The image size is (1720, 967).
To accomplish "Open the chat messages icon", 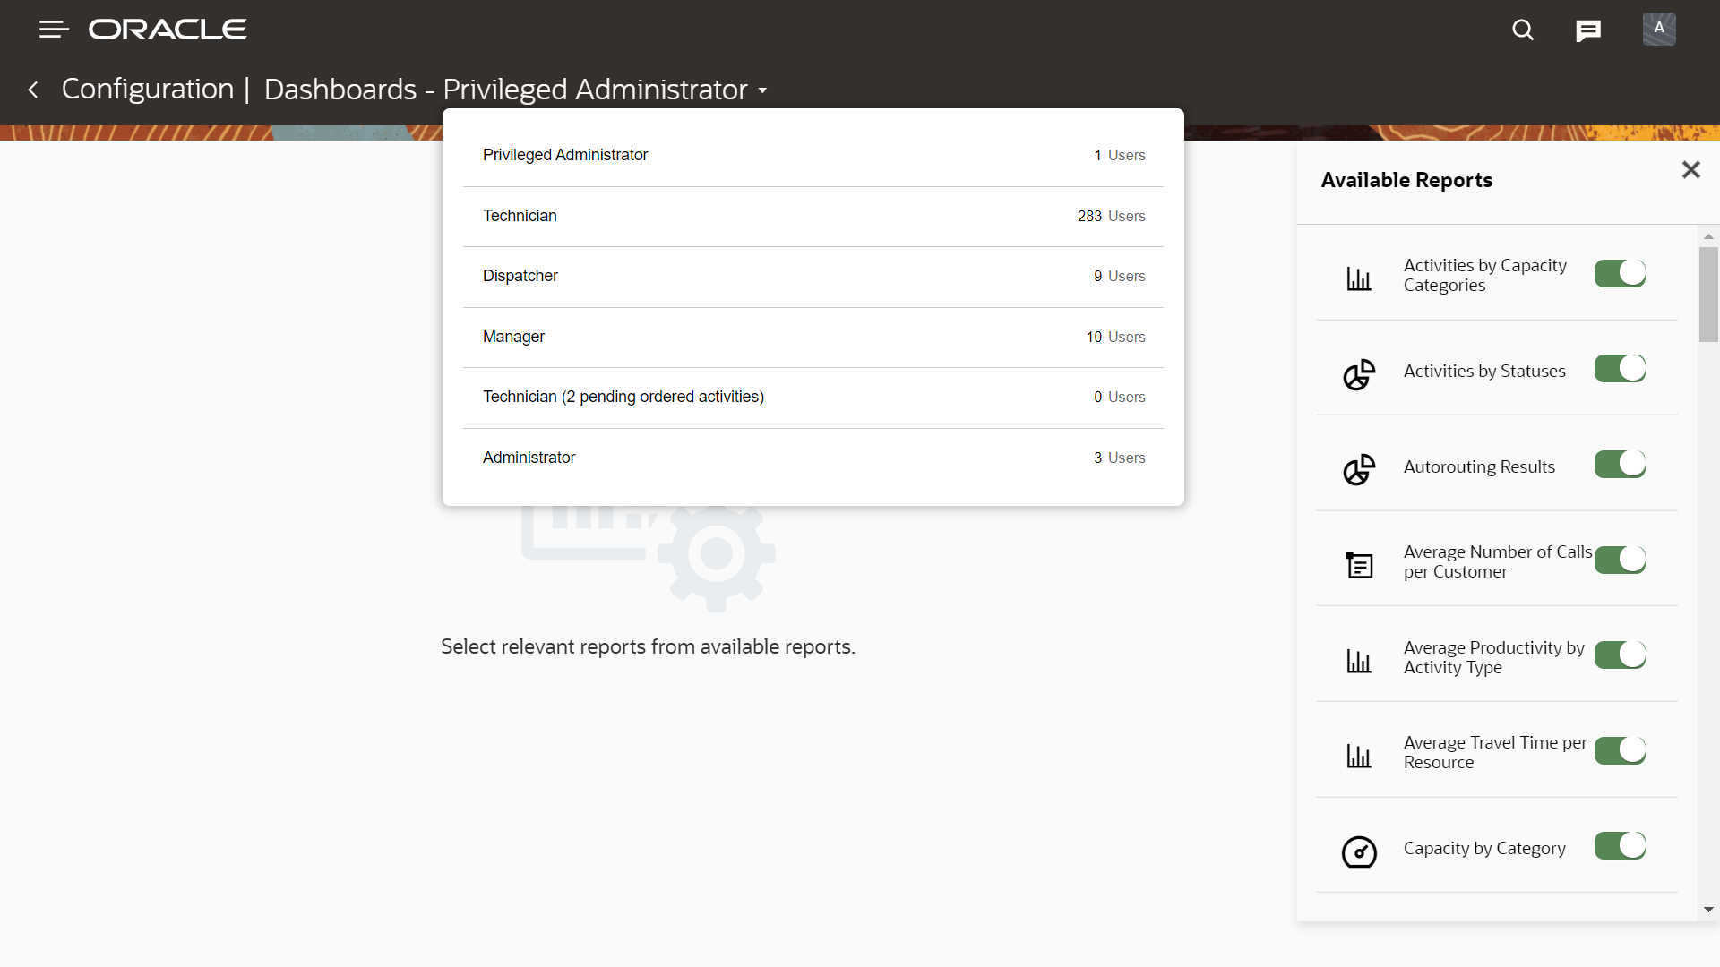I will [x=1588, y=31].
